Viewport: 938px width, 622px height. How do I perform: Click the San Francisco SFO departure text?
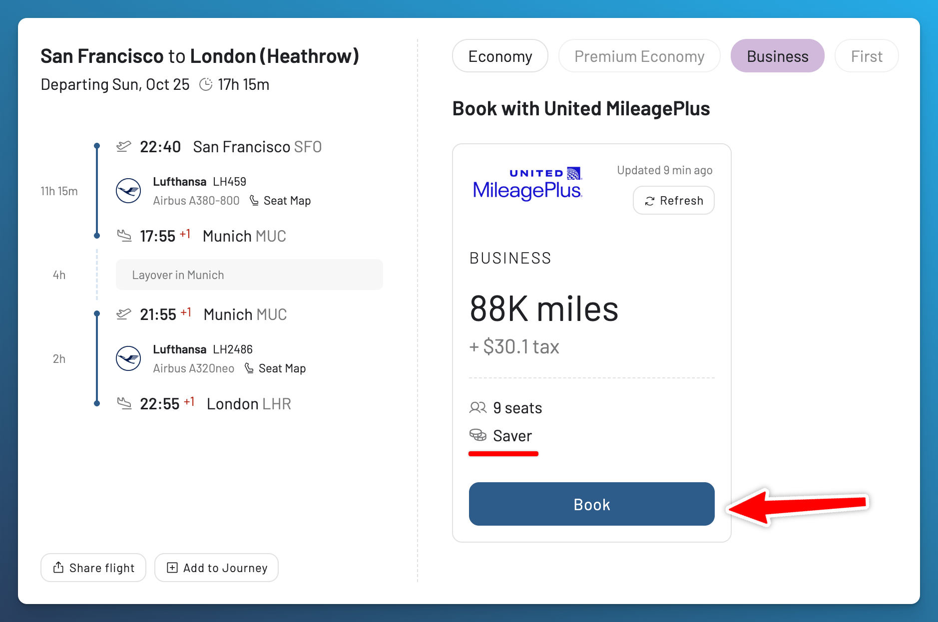pyautogui.click(x=257, y=147)
